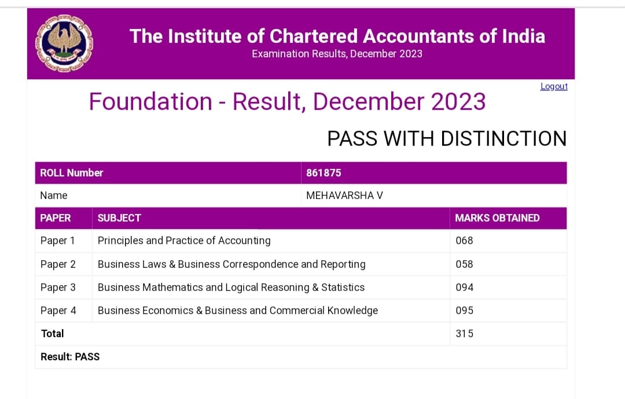Click the Examination Results, December 2023 subtitle
Screen dimensions: 625x399
coord(337,54)
